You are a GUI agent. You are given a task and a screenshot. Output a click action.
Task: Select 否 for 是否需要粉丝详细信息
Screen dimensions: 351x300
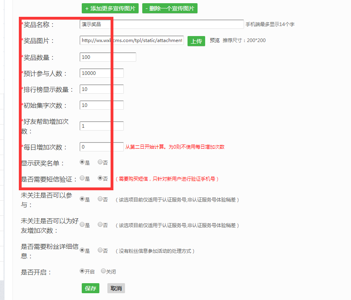100,250
